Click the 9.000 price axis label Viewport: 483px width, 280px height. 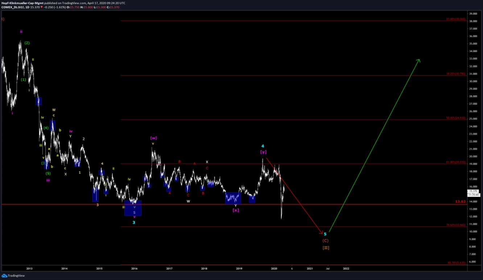click(473, 239)
